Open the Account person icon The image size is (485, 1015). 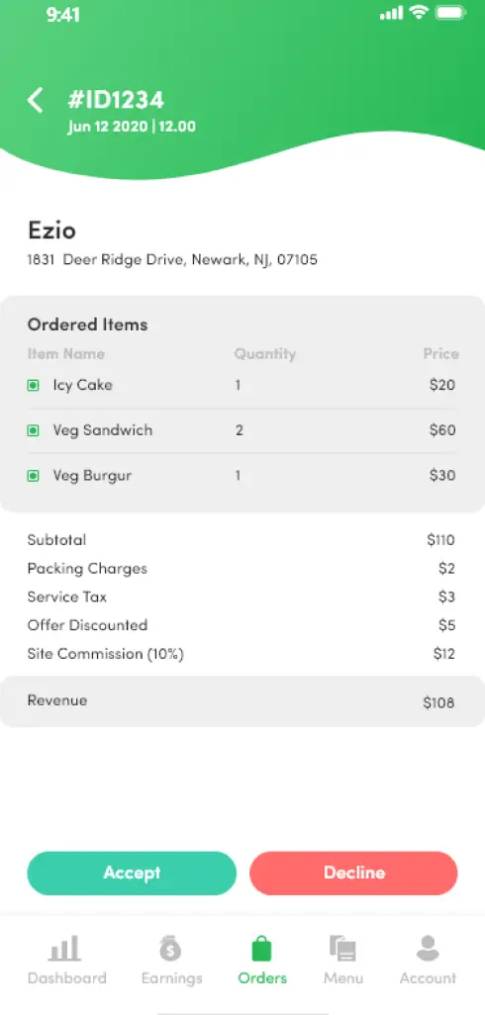pyautogui.click(x=428, y=949)
